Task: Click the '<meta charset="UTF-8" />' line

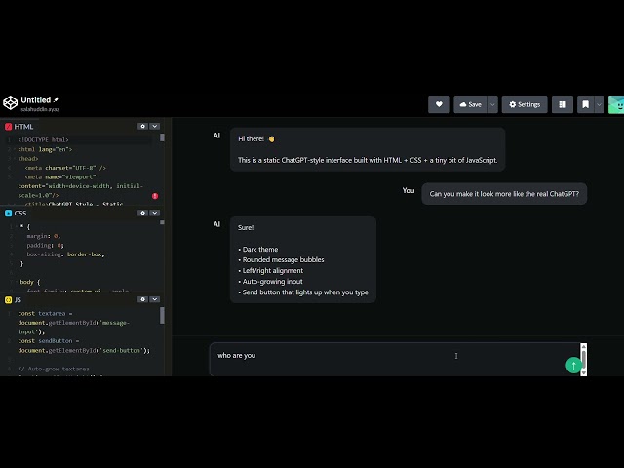Action: click(65, 168)
